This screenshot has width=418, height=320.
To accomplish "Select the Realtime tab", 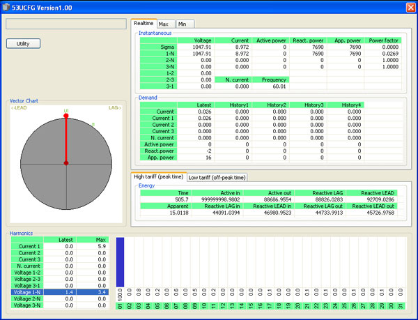I will point(144,23).
